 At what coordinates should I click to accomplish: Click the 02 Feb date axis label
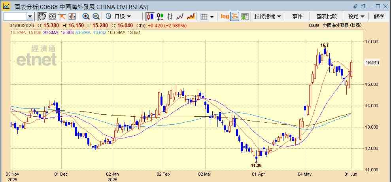click(164, 174)
